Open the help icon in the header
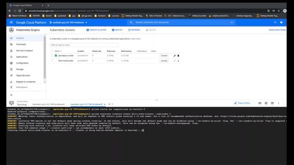The width and height of the screenshot is (294, 165). 281,22
